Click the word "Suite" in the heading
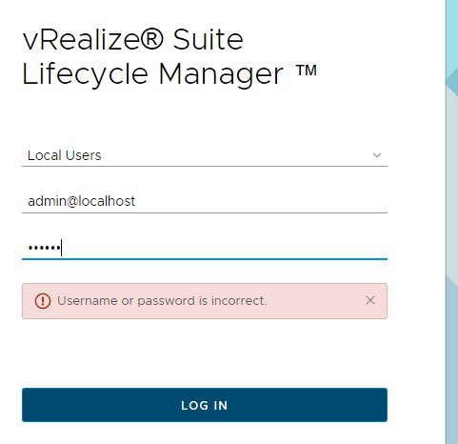 [x=208, y=39]
